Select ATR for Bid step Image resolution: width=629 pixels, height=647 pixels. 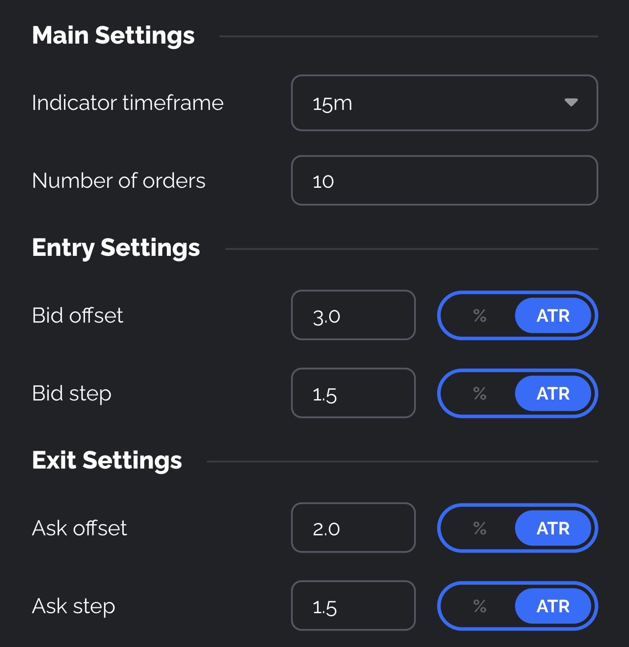click(x=553, y=393)
